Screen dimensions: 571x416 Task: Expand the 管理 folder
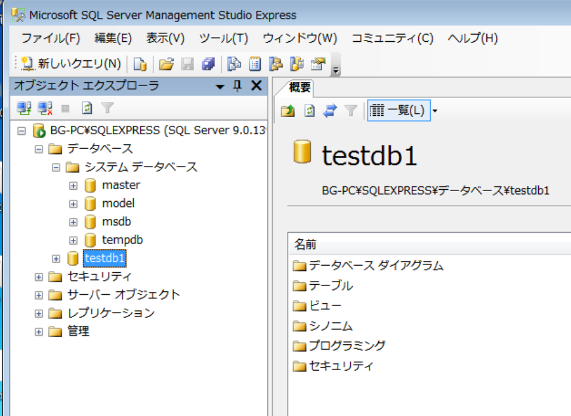39,332
